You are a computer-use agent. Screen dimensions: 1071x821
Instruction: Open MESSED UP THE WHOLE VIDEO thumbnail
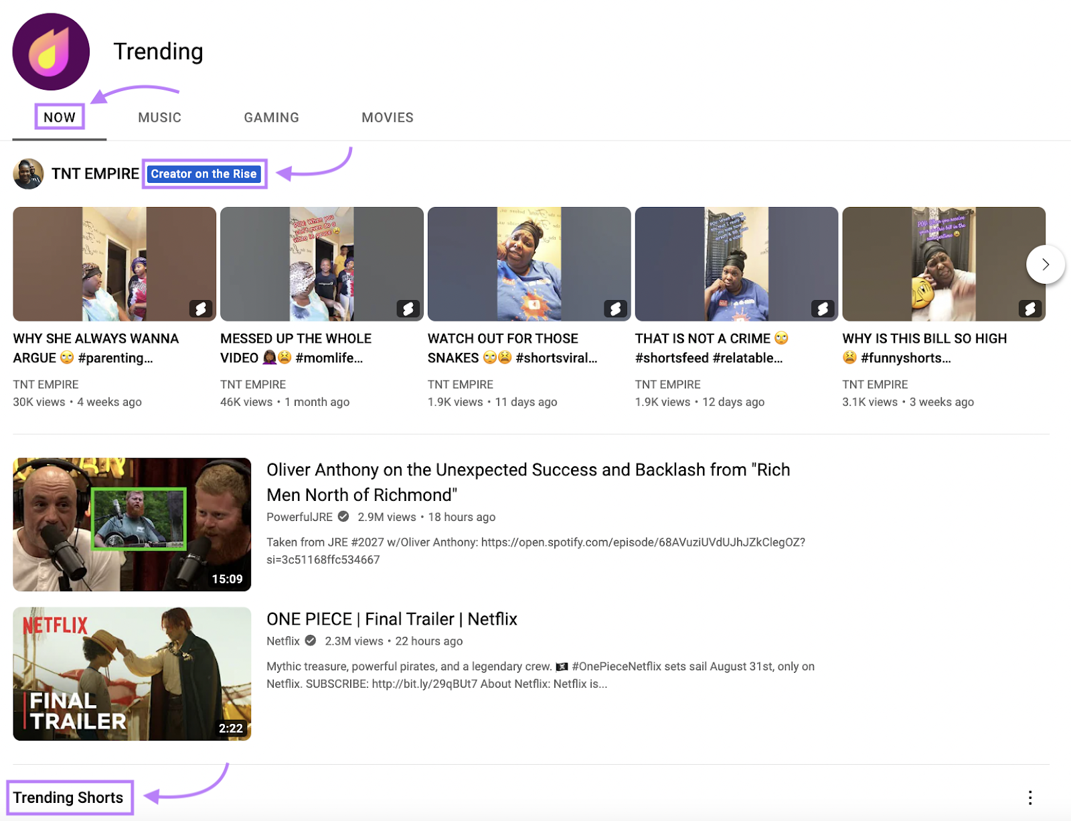point(322,264)
